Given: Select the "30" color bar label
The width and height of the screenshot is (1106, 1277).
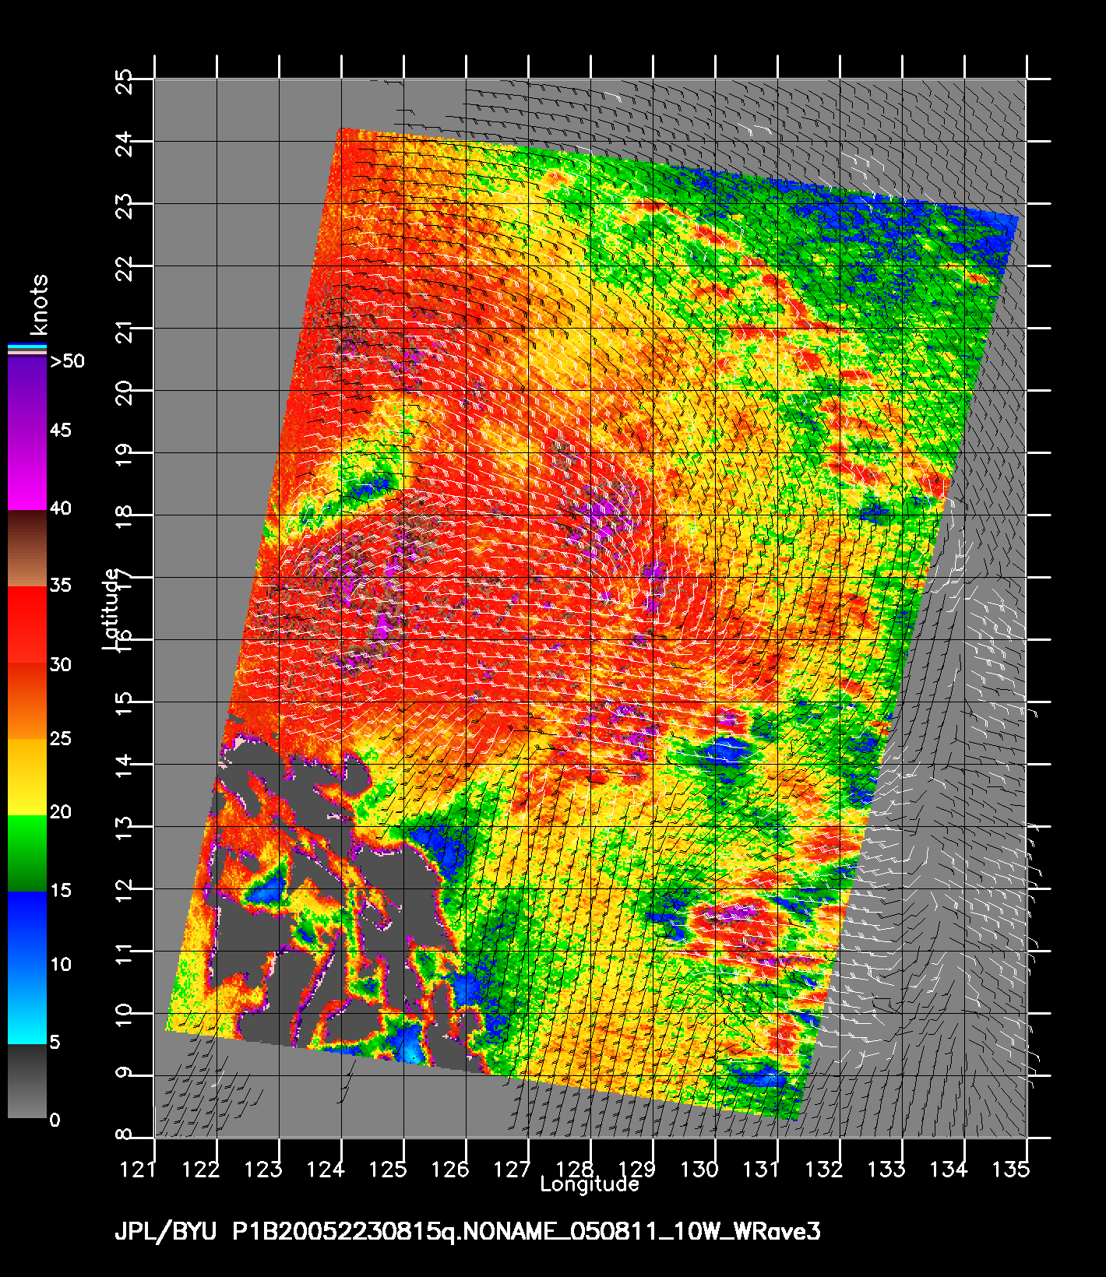Looking at the screenshot, I should click(x=61, y=664).
